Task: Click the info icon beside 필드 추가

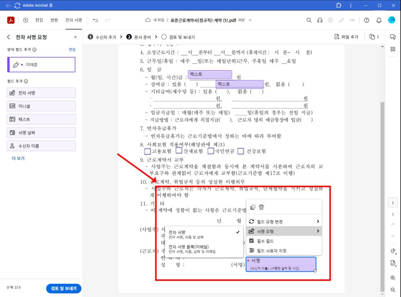Action: [26, 81]
